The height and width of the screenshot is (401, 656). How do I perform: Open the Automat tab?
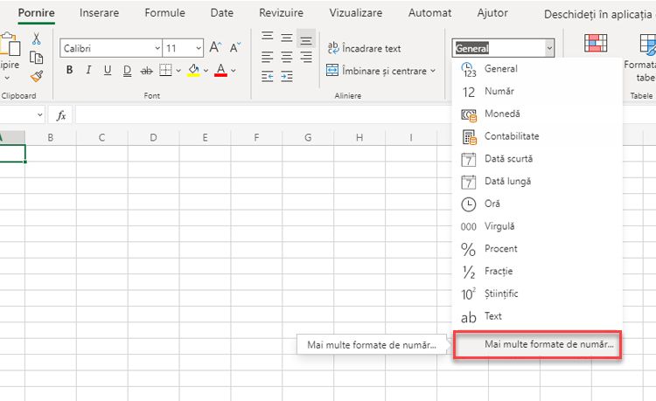click(x=429, y=13)
